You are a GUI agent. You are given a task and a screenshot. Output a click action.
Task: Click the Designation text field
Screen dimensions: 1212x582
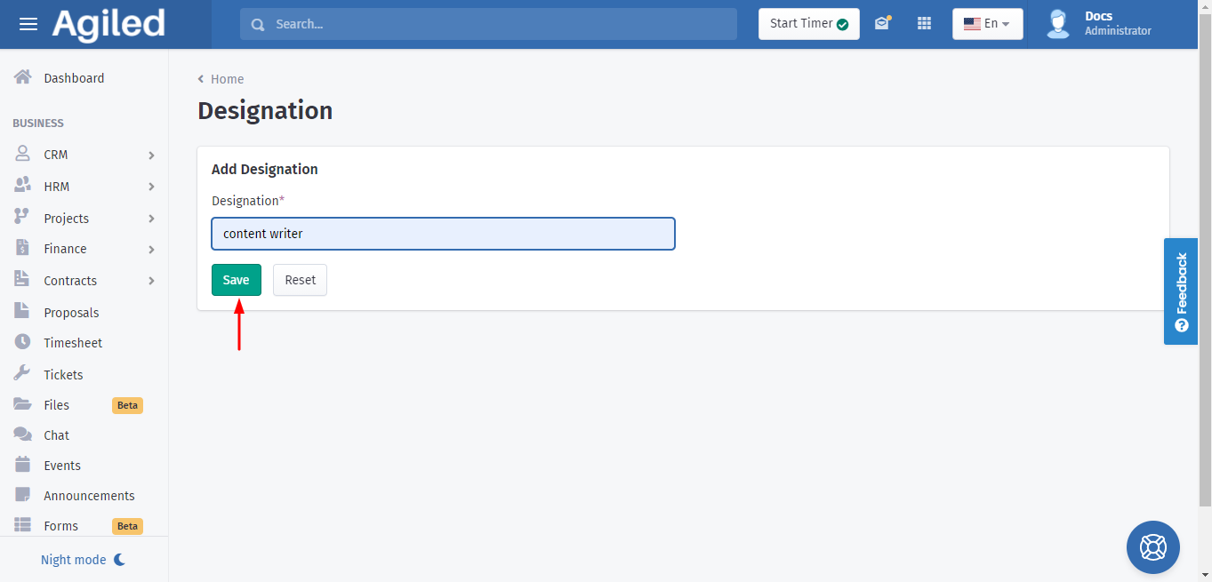click(443, 234)
